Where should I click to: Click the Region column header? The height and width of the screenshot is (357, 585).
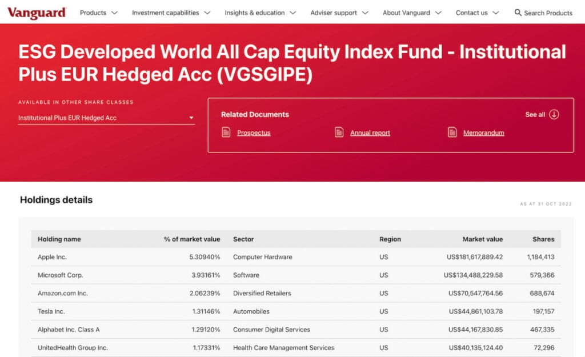click(x=390, y=239)
